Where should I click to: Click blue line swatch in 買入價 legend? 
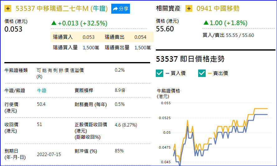coord(168,73)
